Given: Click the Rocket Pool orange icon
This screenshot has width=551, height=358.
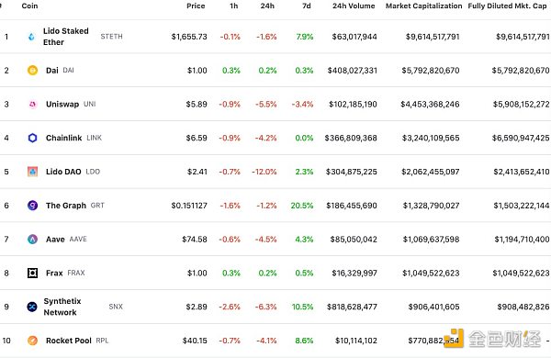Looking at the screenshot, I should 32,341.
